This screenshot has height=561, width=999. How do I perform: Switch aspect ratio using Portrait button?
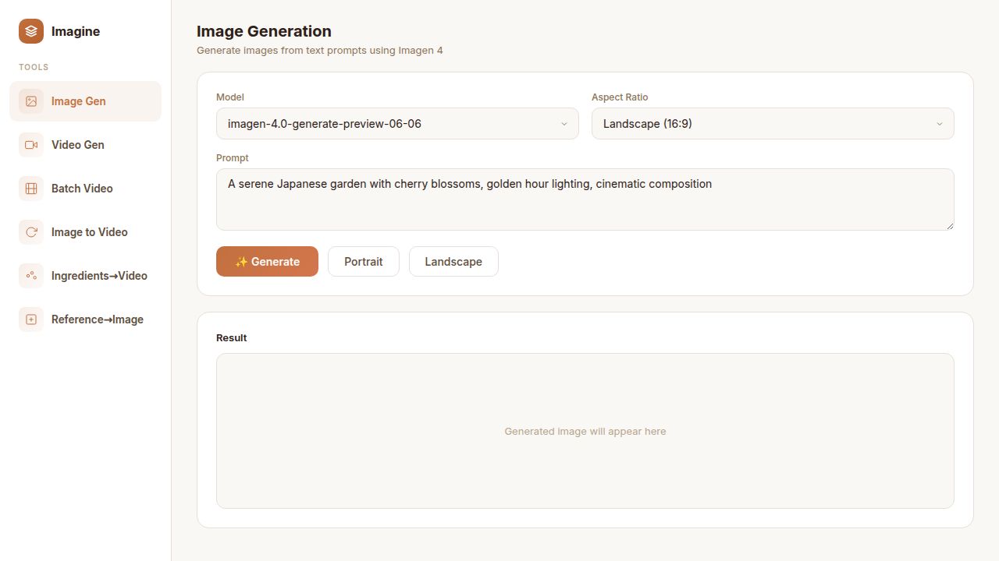coord(363,261)
